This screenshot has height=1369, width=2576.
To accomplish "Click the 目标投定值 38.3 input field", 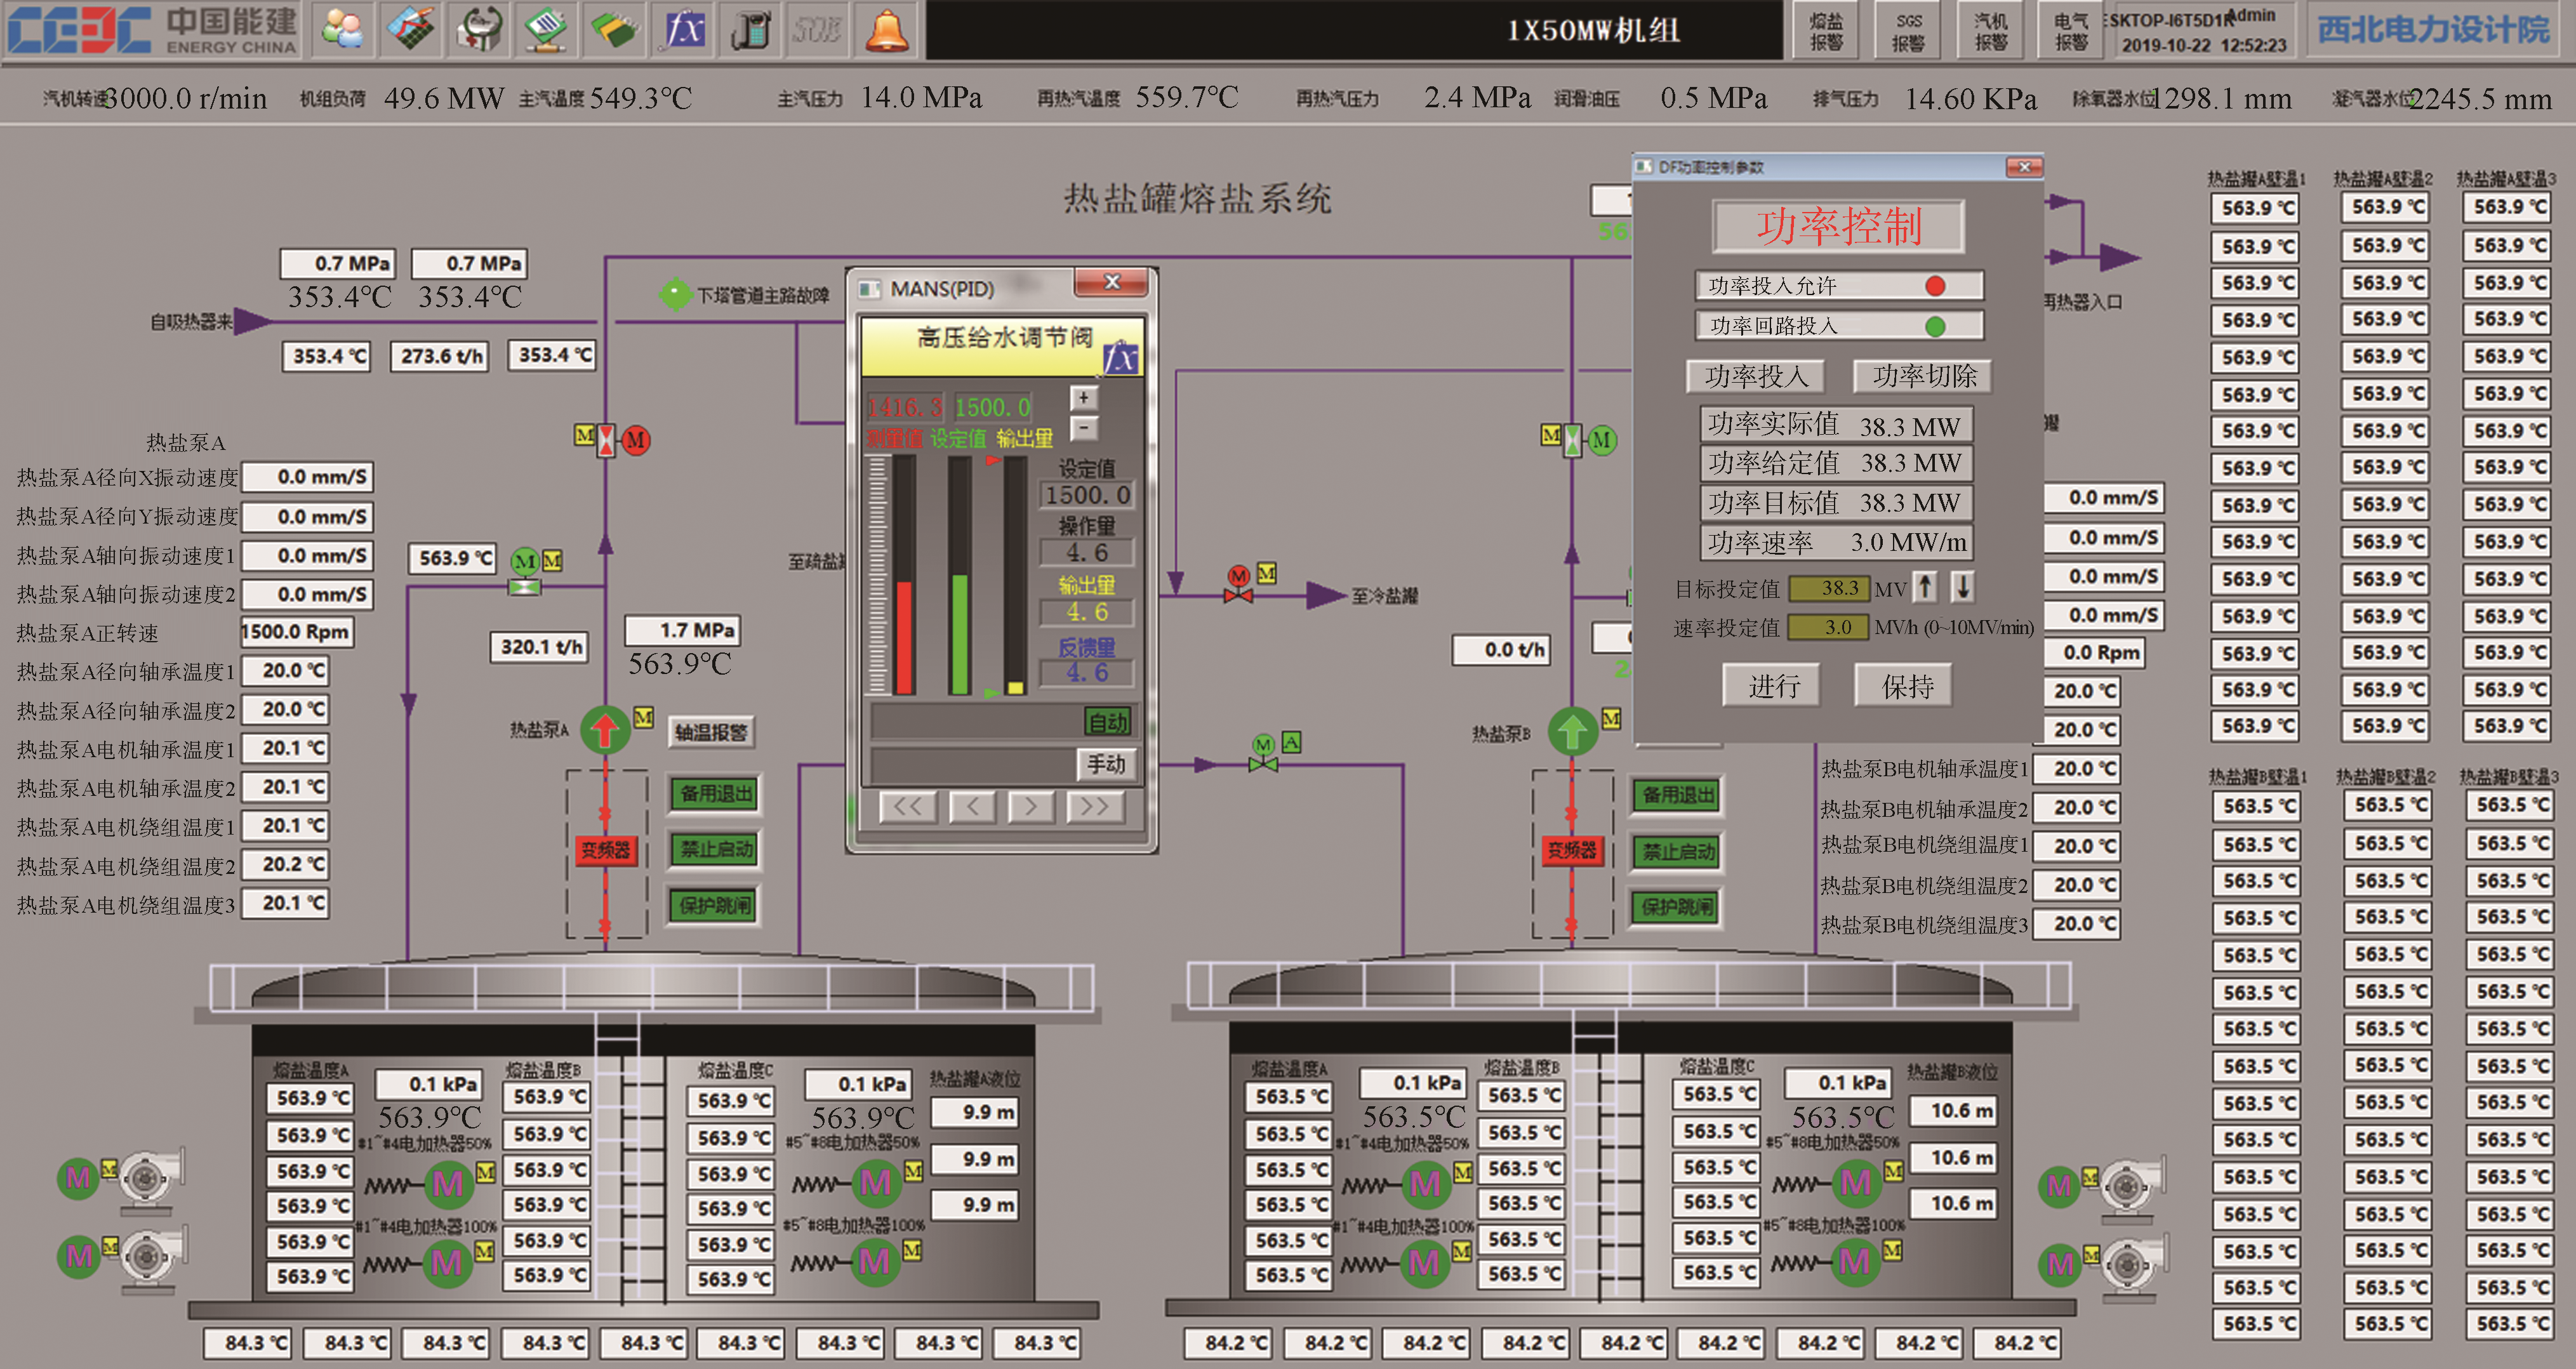I will [1828, 588].
